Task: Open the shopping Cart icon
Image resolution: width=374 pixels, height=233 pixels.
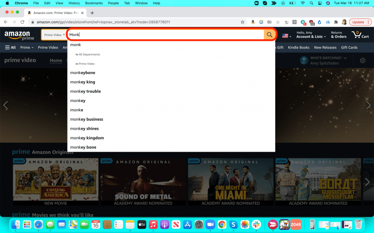Action: coord(360,35)
